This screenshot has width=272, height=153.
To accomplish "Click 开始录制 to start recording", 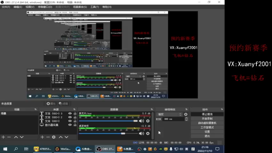I will point(207,119).
